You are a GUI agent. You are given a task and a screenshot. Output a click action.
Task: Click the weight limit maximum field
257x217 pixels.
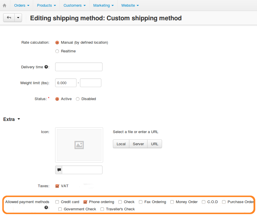point(91,83)
